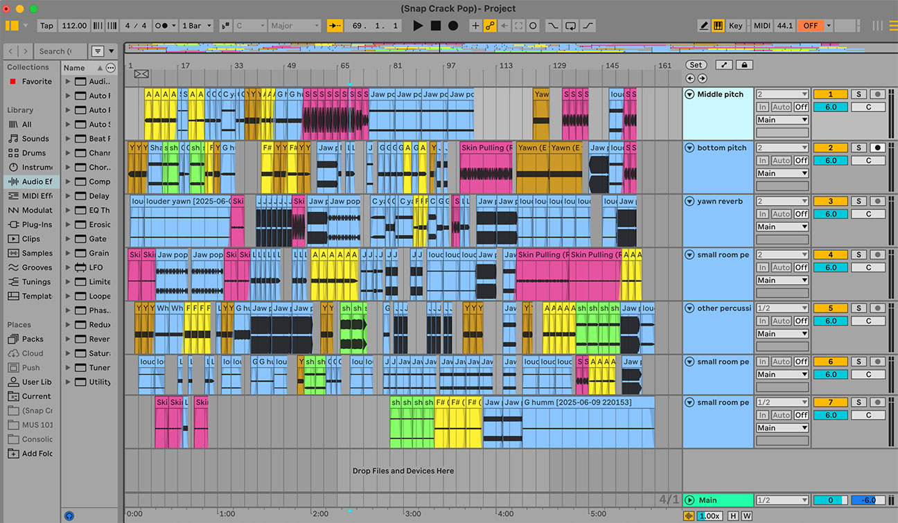This screenshot has height=523, width=898.
Task: Open the 1 Bar quantization dropdown
Action: click(195, 26)
